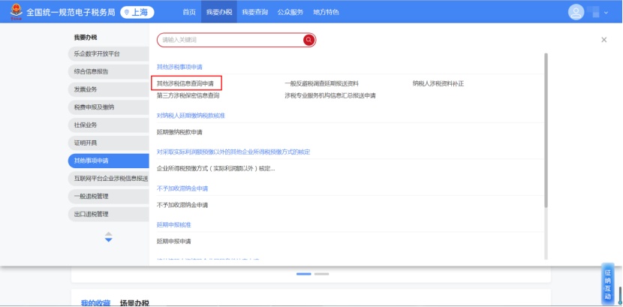Click the sidebar scroll down arrow

click(x=108, y=239)
